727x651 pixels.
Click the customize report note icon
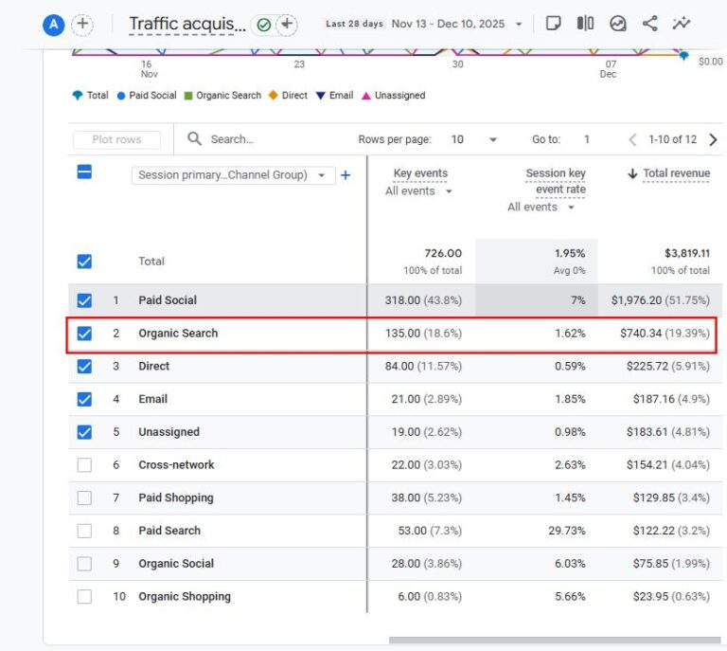[x=554, y=24]
